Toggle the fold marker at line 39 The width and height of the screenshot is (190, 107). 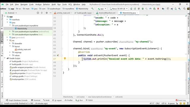point(62,32)
